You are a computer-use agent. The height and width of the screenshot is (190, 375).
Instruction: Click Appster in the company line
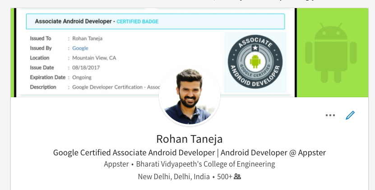(116, 164)
